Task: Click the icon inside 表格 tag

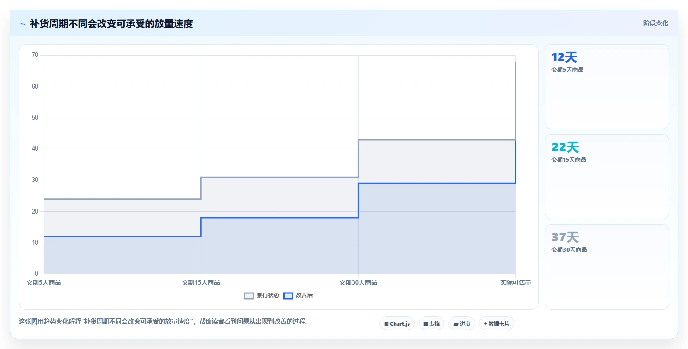Action: click(x=425, y=324)
